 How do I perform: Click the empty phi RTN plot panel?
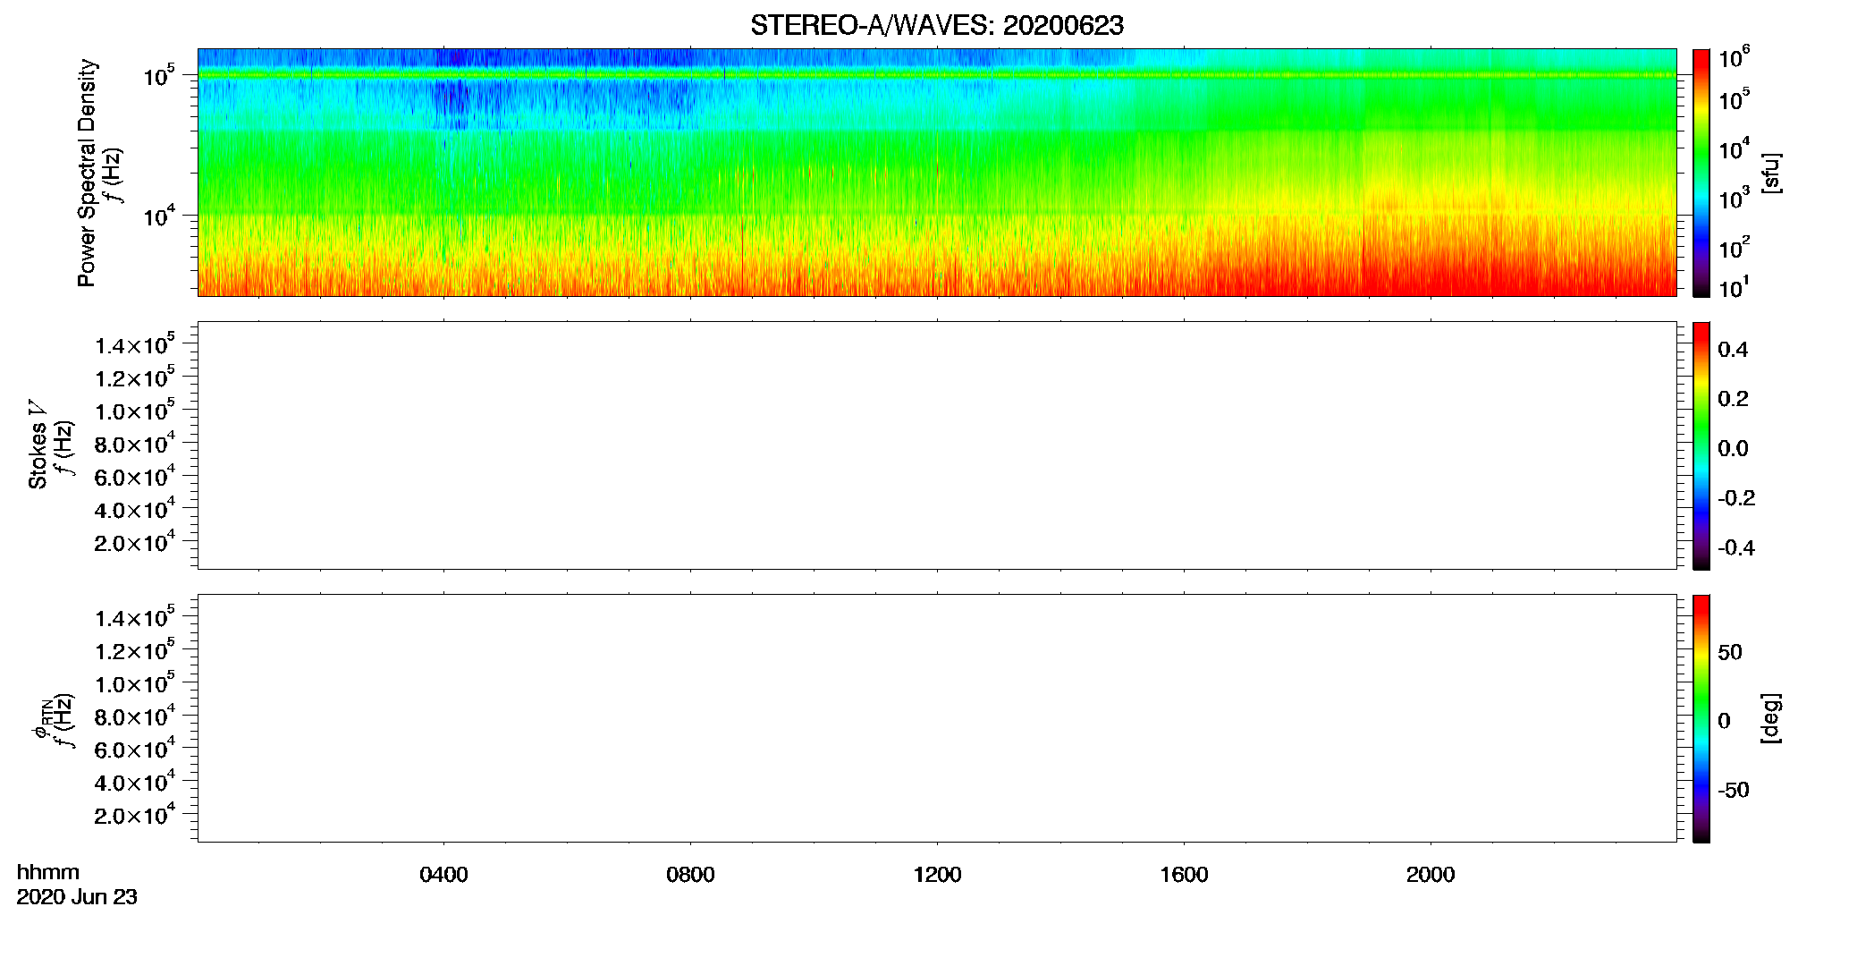click(937, 718)
